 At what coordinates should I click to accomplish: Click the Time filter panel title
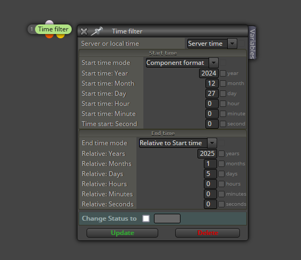tap(127, 31)
